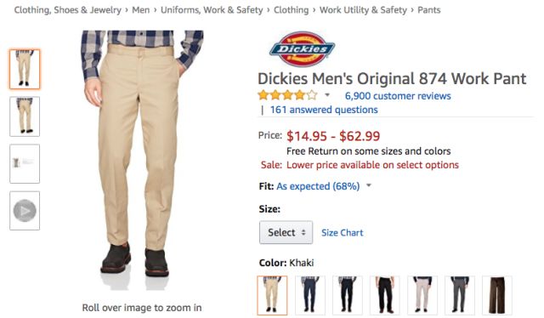Viewport: 544px width, 318px height.
Task: Open 161 answered questions link
Action: tap(324, 110)
